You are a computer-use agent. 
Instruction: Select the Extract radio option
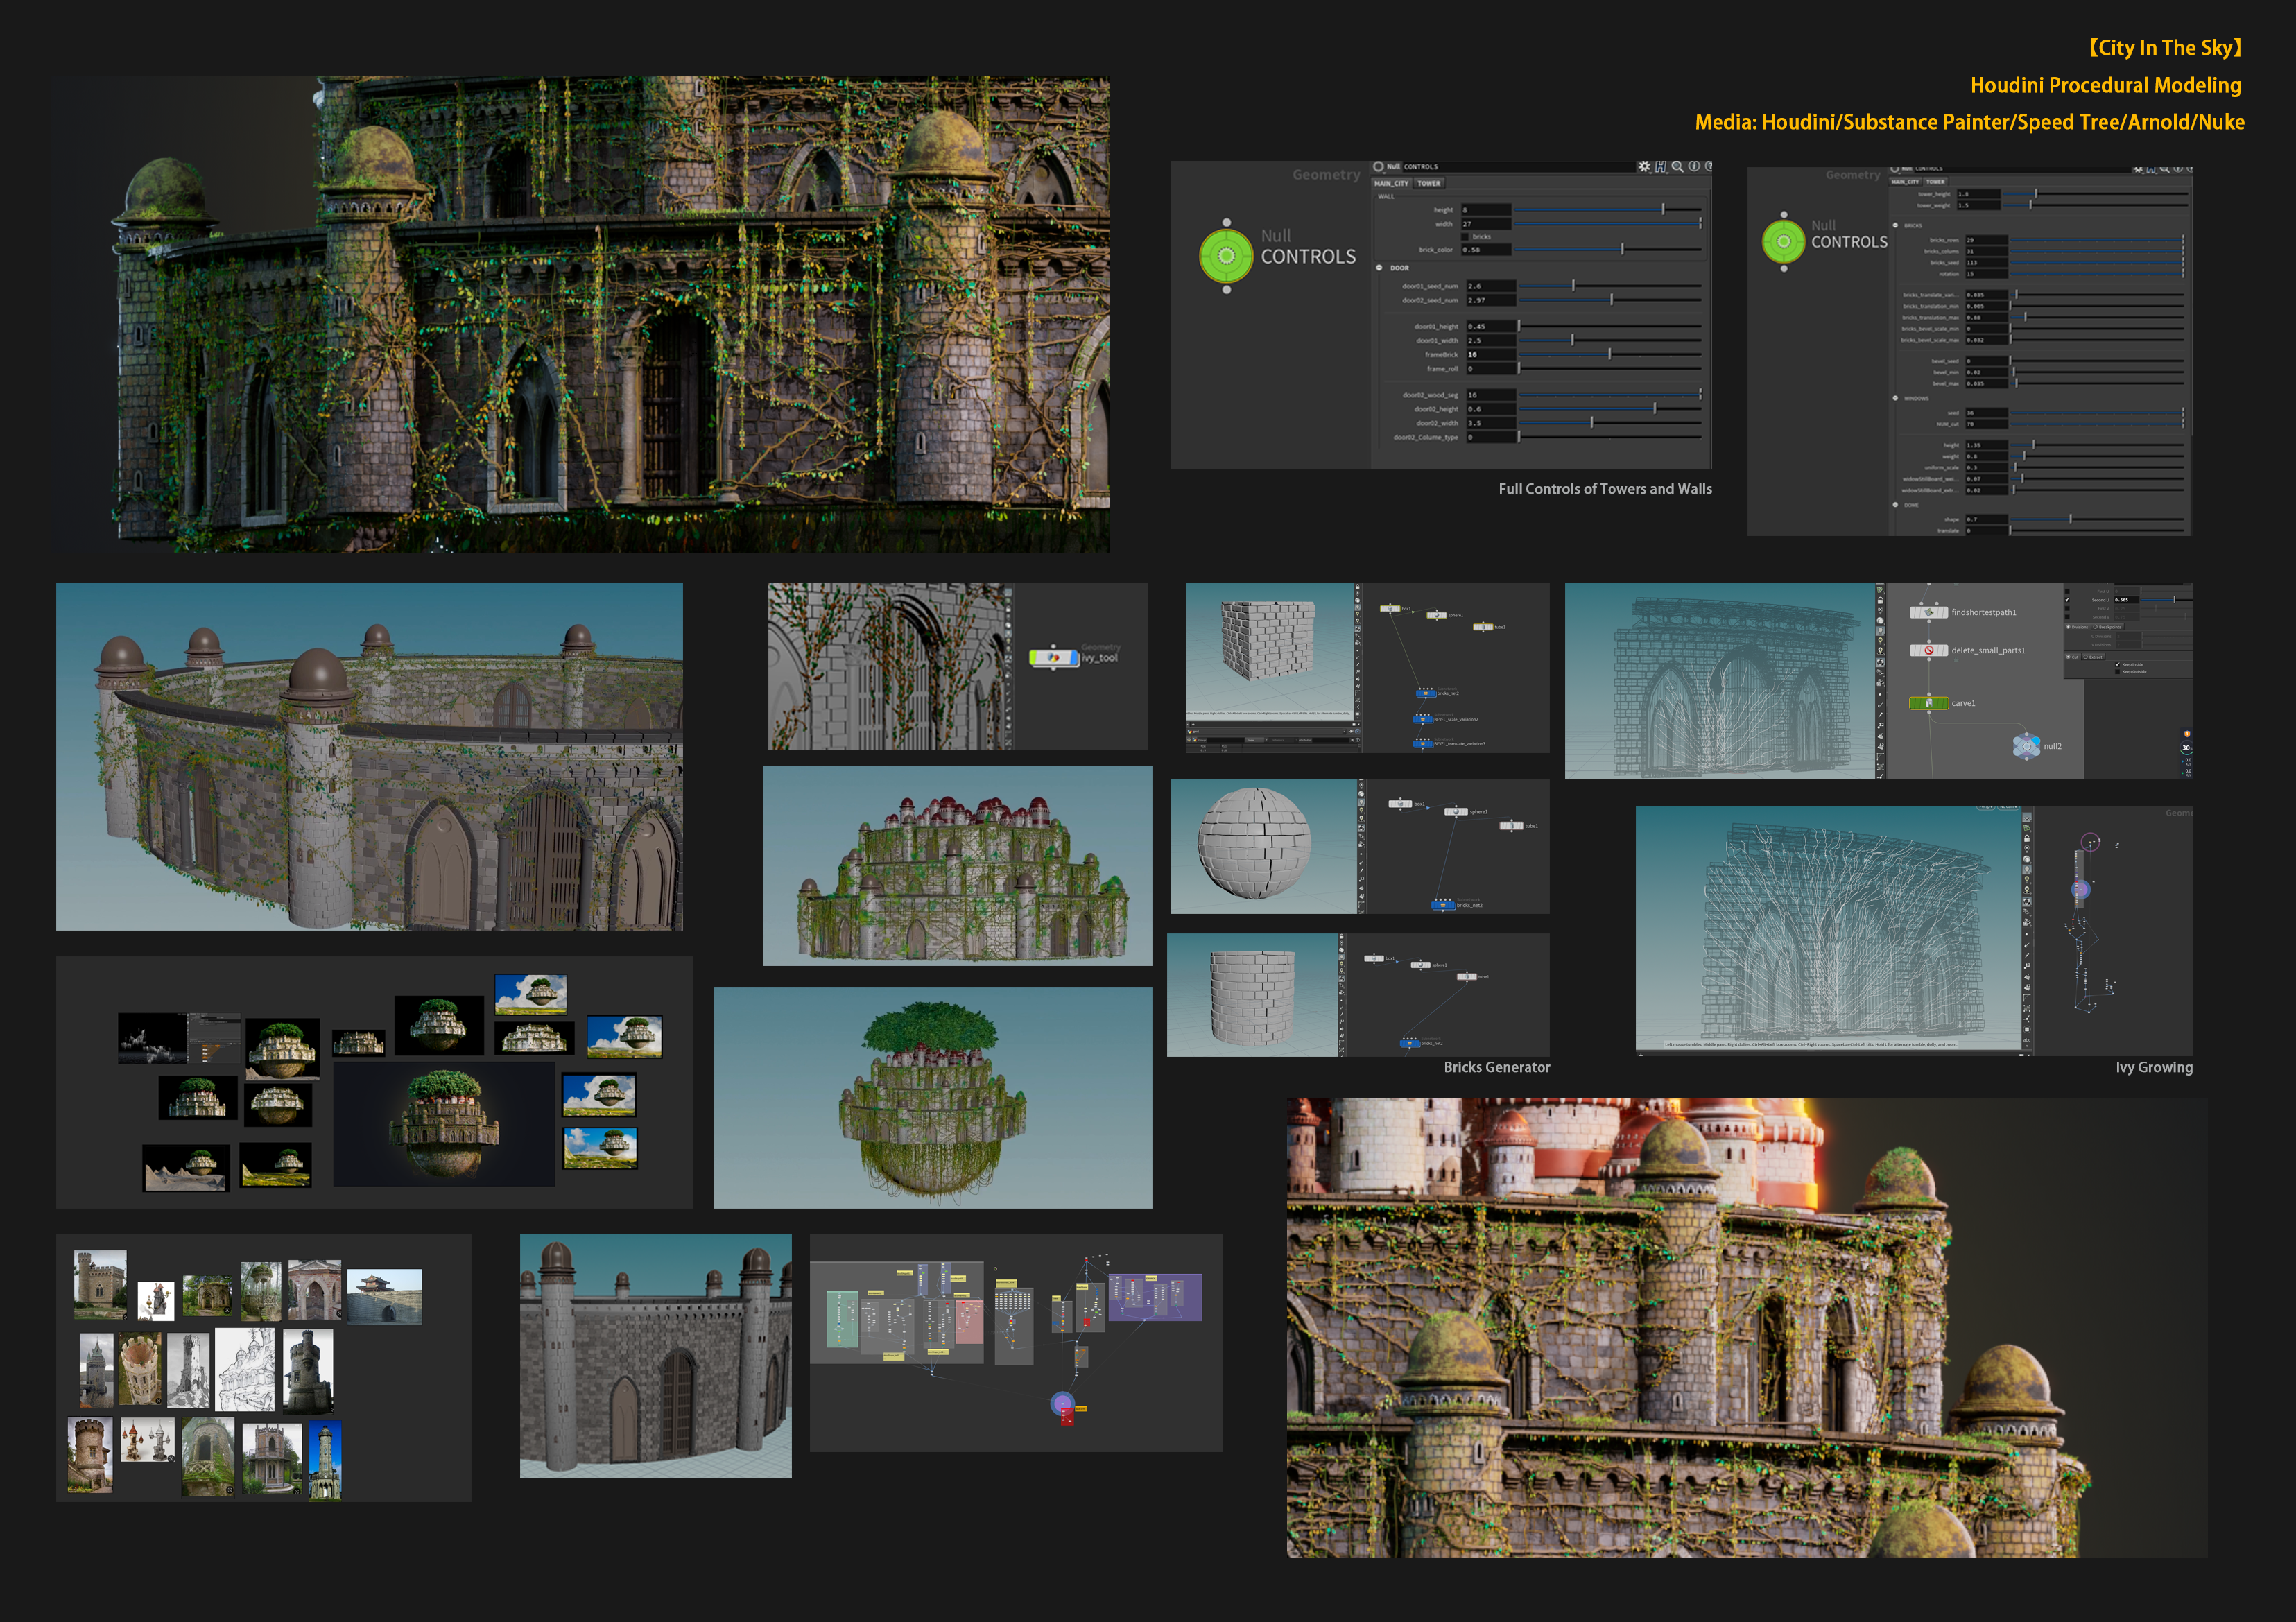(2094, 657)
